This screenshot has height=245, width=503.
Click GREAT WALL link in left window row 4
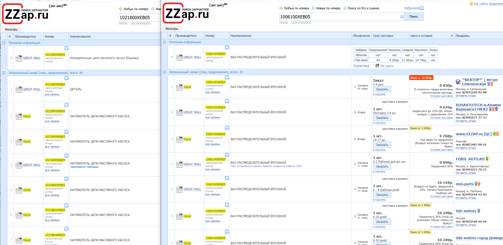32,165
